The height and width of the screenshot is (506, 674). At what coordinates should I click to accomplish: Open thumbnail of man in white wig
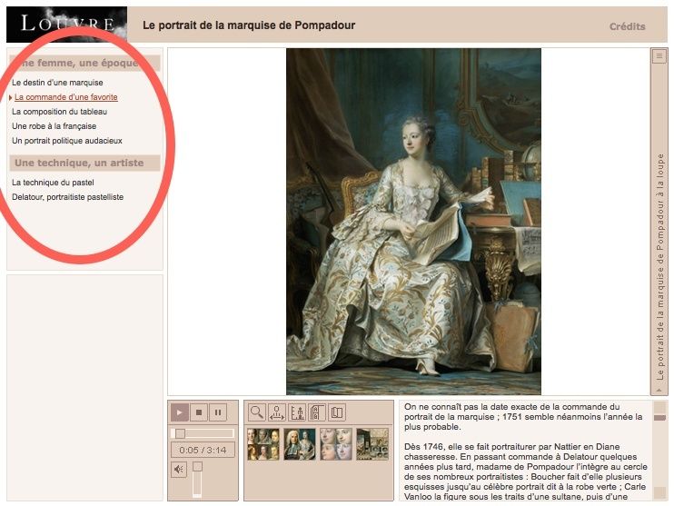point(300,444)
